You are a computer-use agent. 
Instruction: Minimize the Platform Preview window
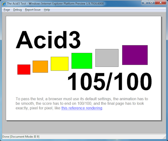click(145, 3)
